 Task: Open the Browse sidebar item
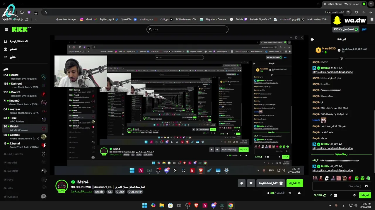[10, 49]
